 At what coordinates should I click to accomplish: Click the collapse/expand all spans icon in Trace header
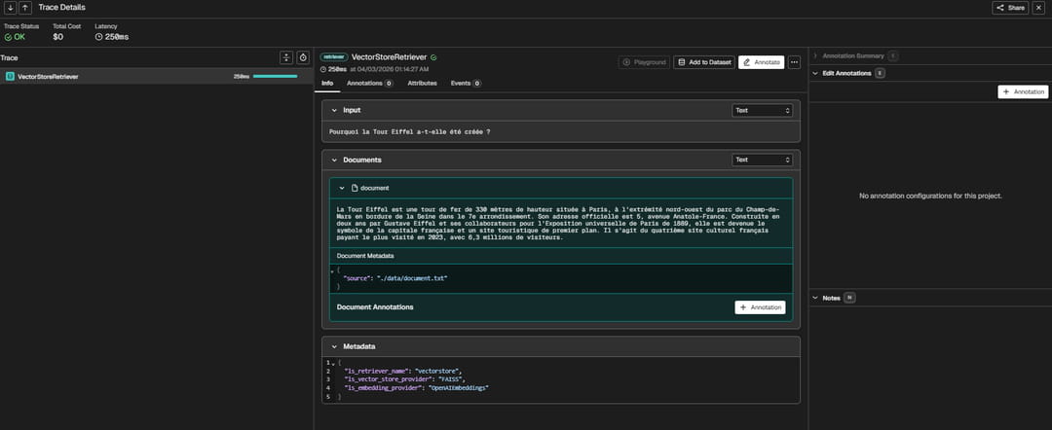[286, 57]
